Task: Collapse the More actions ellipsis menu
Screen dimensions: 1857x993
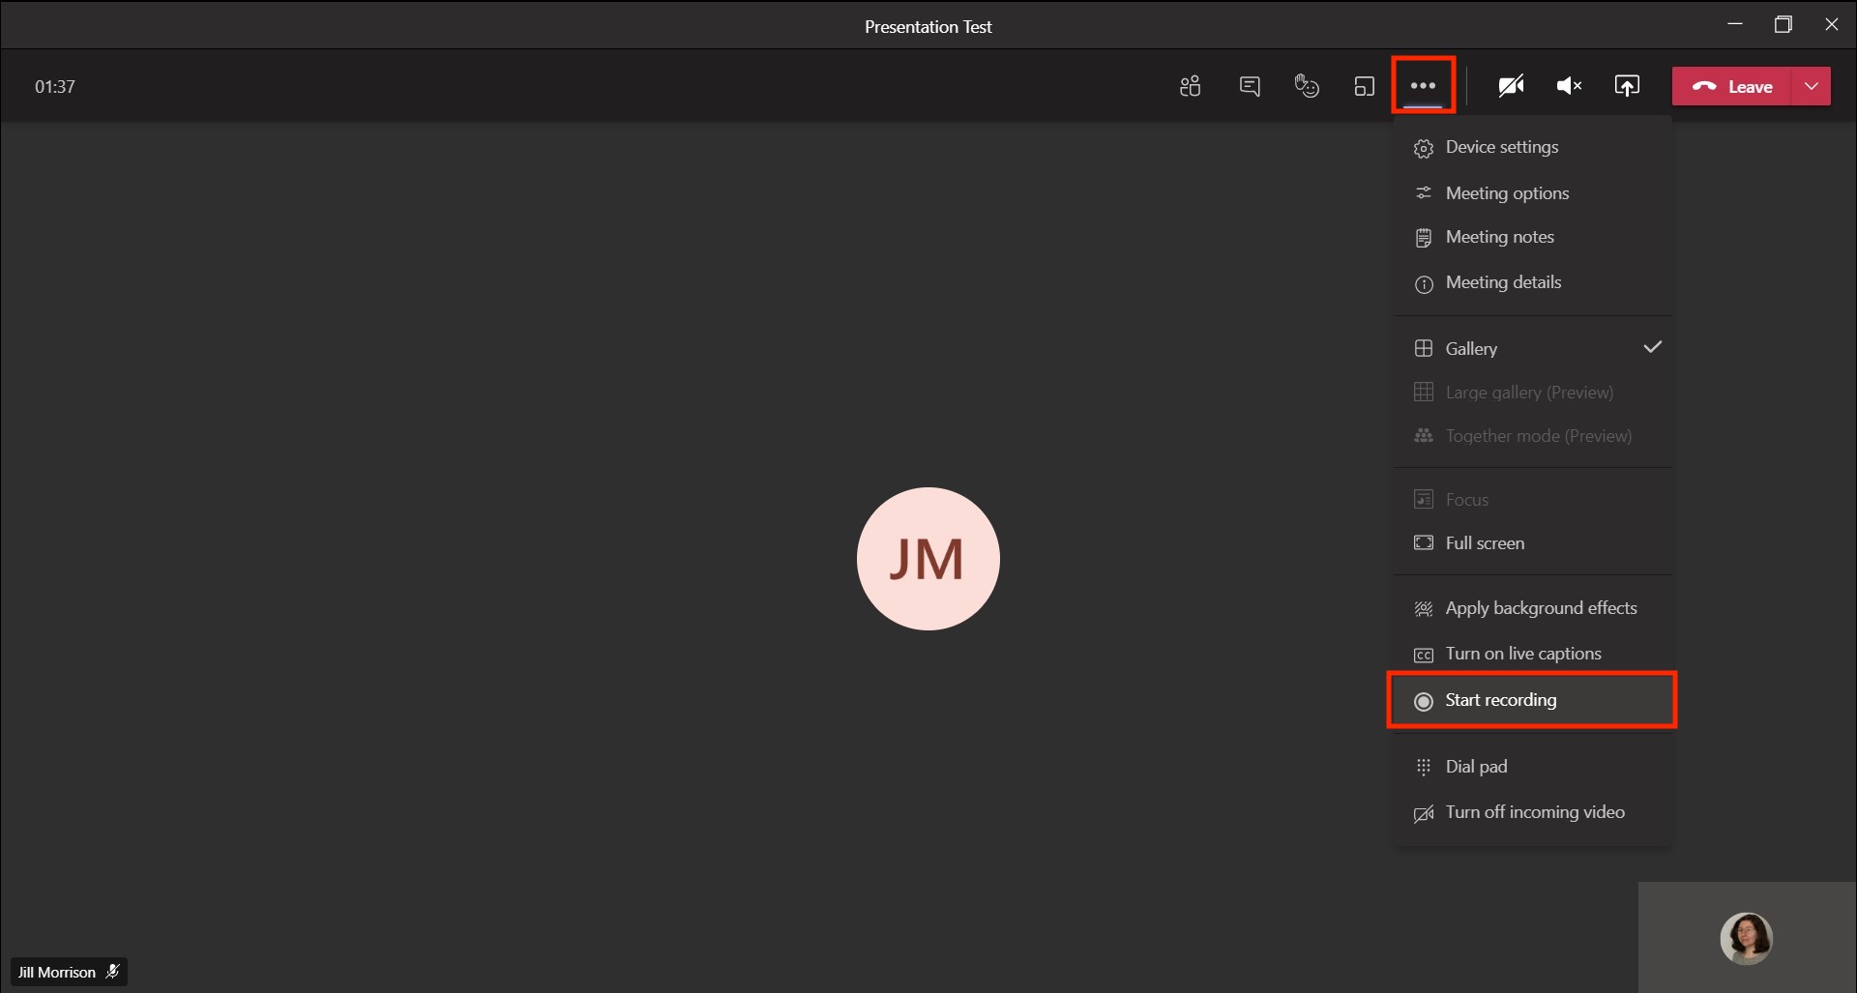Action: click(x=1423, y=86)
